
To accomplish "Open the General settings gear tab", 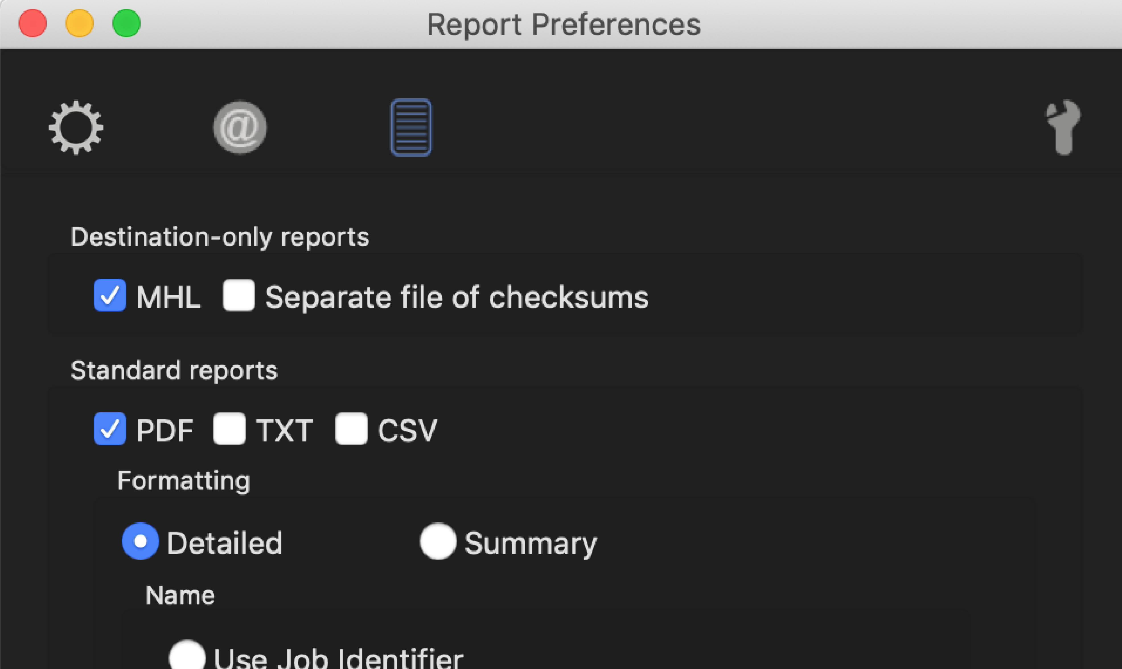I will [x=76, y=128].
